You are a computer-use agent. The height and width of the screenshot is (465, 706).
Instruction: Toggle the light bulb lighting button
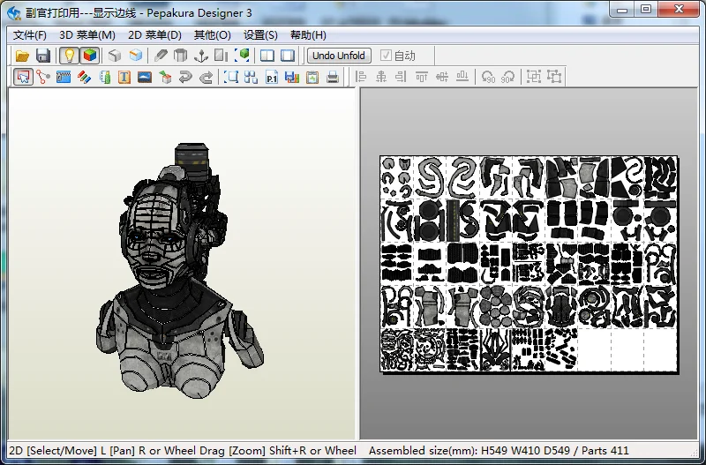point(69,56)
